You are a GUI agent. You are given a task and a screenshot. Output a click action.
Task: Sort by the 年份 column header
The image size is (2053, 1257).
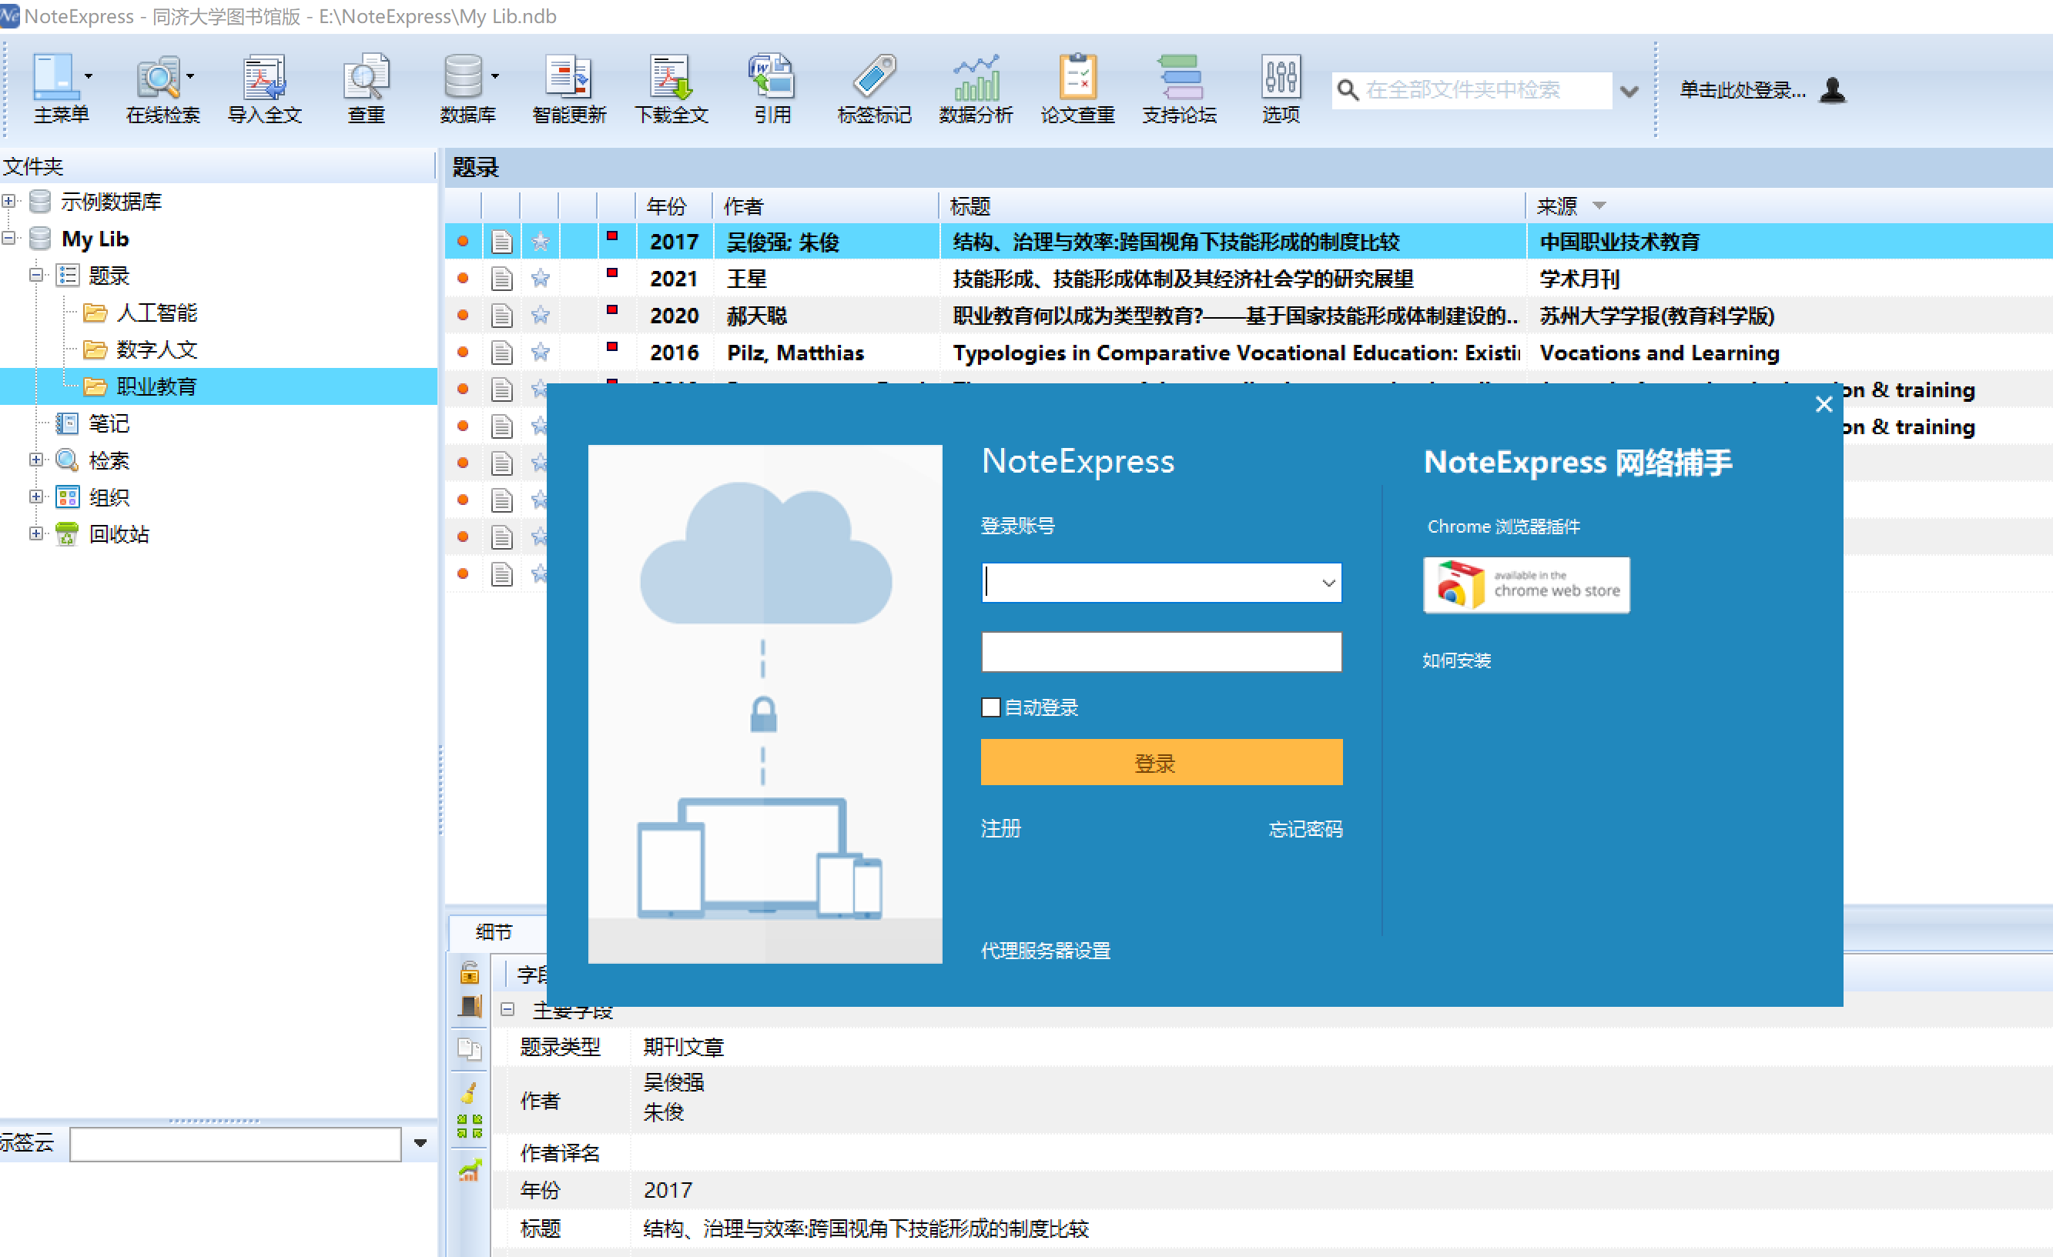667,206
